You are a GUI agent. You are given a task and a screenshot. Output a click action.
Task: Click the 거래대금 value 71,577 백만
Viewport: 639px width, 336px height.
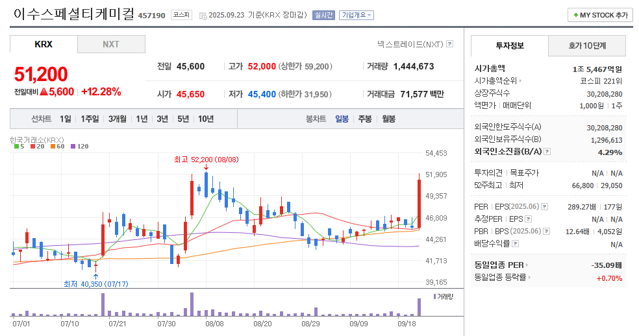[x=422, y=94]
